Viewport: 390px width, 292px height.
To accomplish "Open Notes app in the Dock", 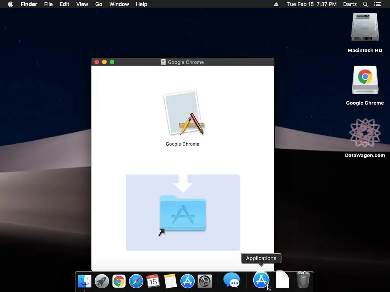I will click(170, 281).
